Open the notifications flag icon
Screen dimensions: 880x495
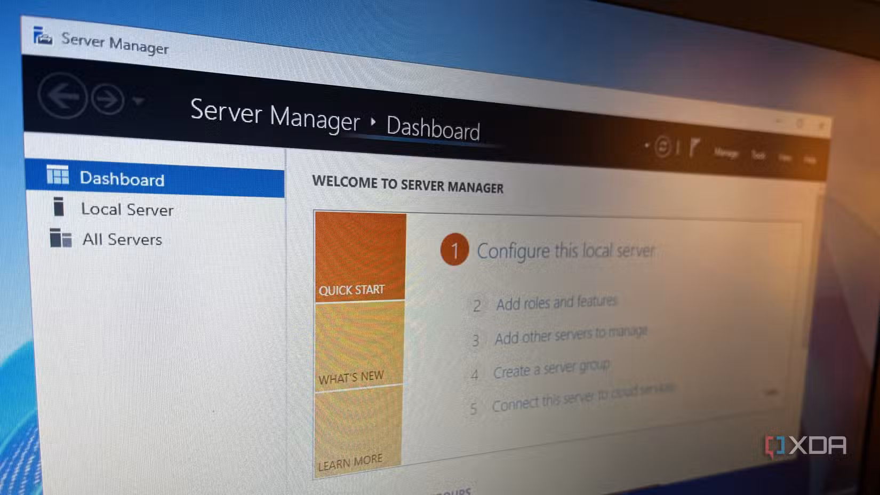click(x=694, y=148)
